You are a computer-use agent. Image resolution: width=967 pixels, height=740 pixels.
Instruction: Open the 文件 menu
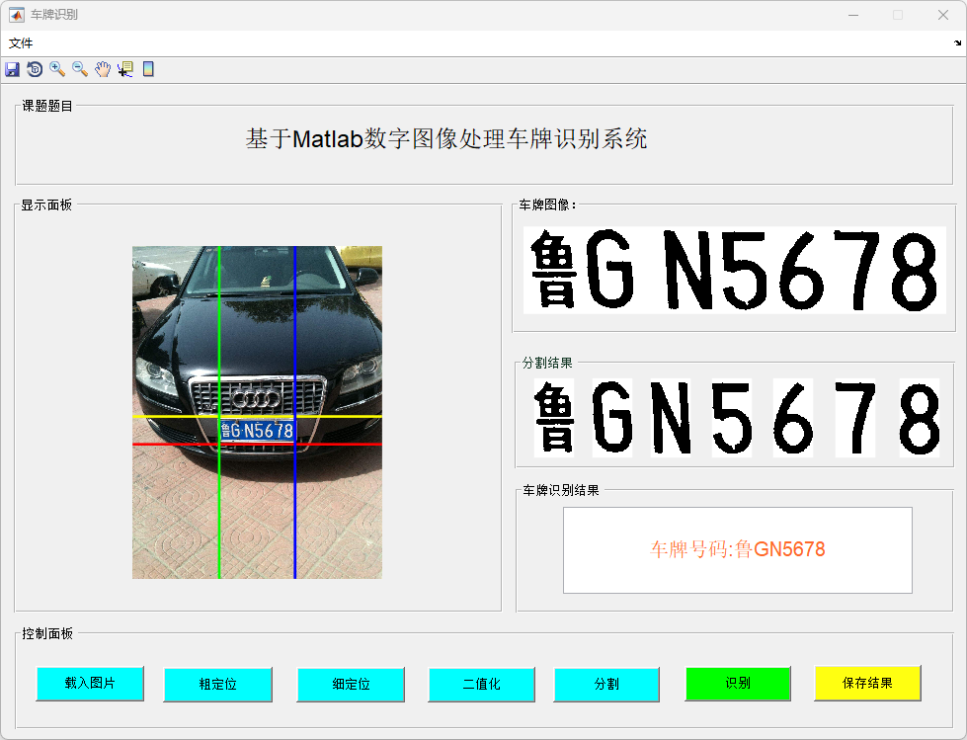pyautogui.click(x=21, y=43)
